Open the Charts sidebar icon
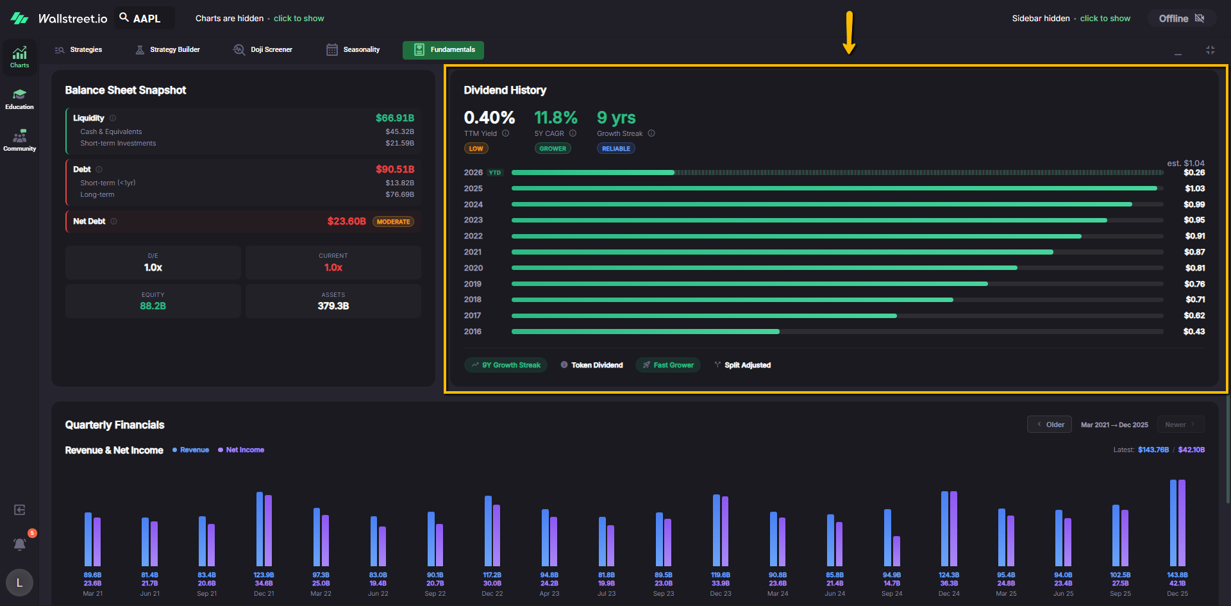 [19, 57]
